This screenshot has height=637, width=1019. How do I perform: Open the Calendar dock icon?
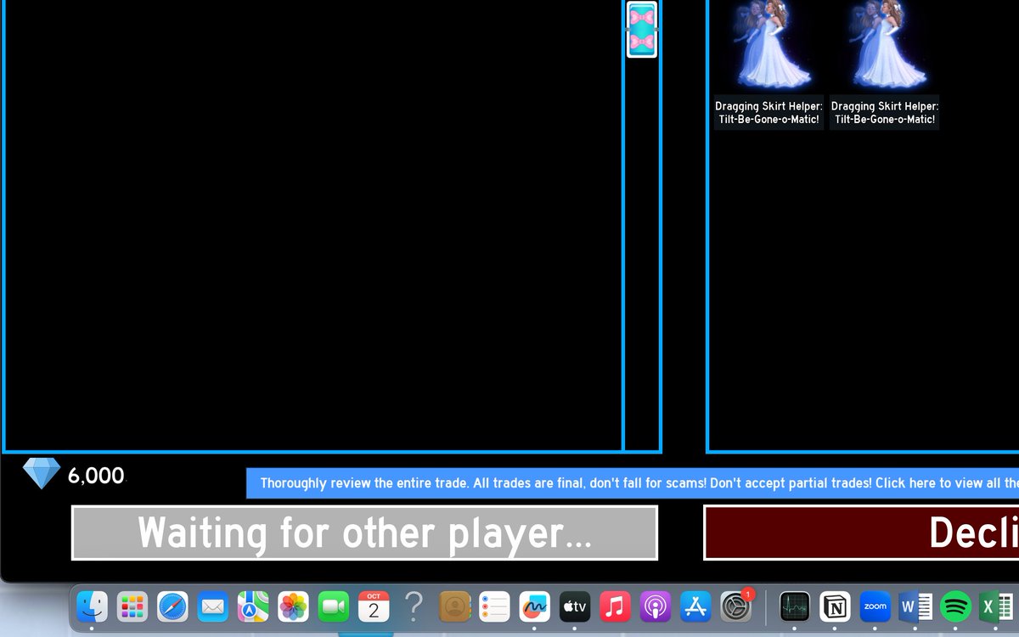click(374, 606)
